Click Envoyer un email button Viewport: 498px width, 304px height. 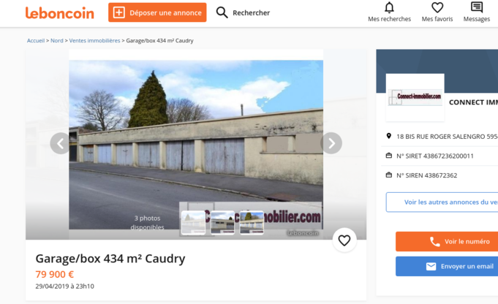[447, 266]
